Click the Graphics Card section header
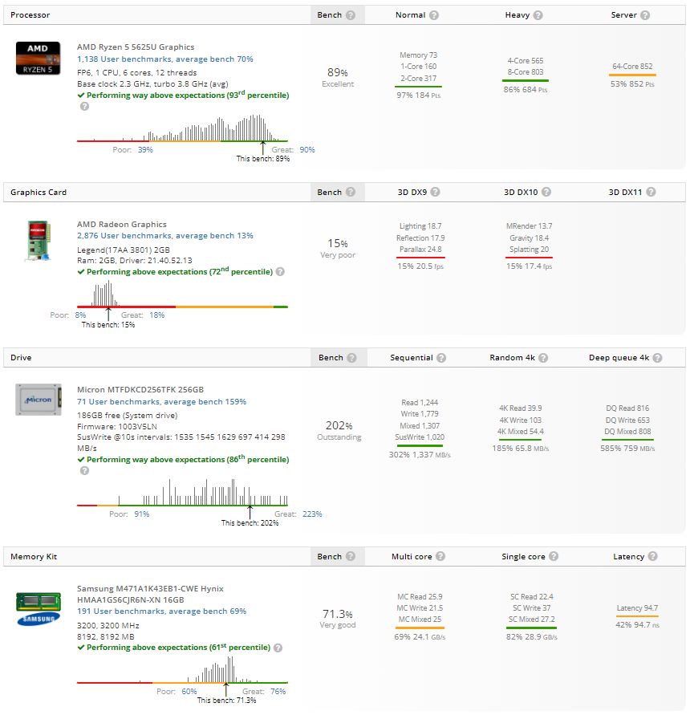The height and width of the screenshot is (715, 694). point(39,192)
